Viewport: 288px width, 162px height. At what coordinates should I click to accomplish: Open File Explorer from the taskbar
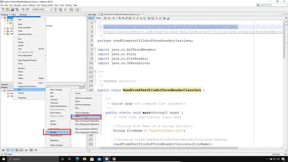pyautogui.click(x=85, y=159)
